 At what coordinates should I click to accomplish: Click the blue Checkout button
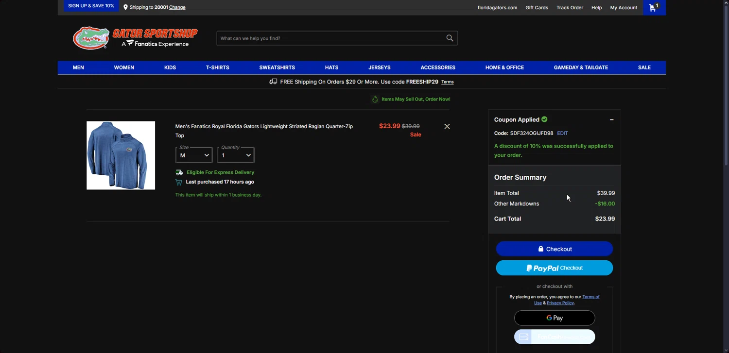(555, 249)
